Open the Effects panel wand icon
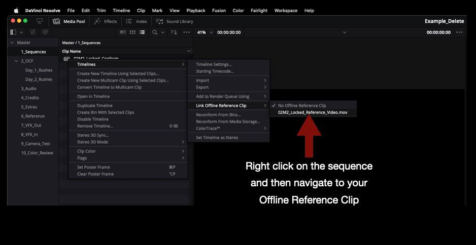Image resolution: width=476 pixels, height=245 pixels. pos(97,21)
